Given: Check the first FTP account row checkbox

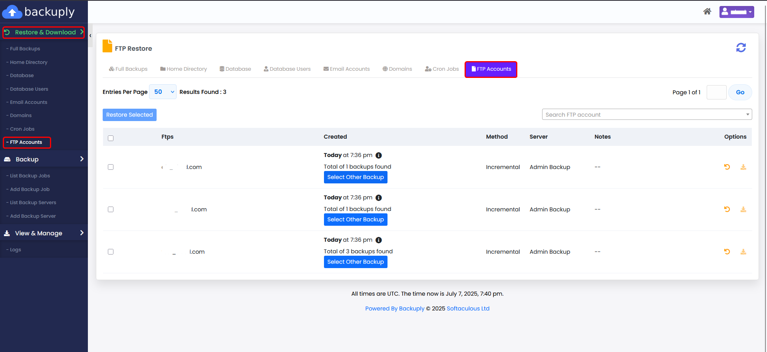Looking at the screenshot, I should (111, 167).
